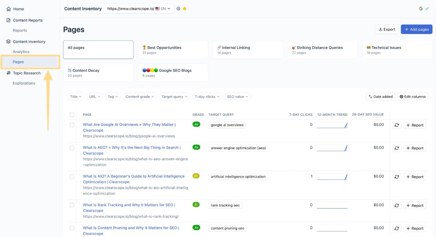The height and width of the screenshot is (237, 436).
Task: Create Report for rank tracking seo row
Action: click(x=414, y=206)
